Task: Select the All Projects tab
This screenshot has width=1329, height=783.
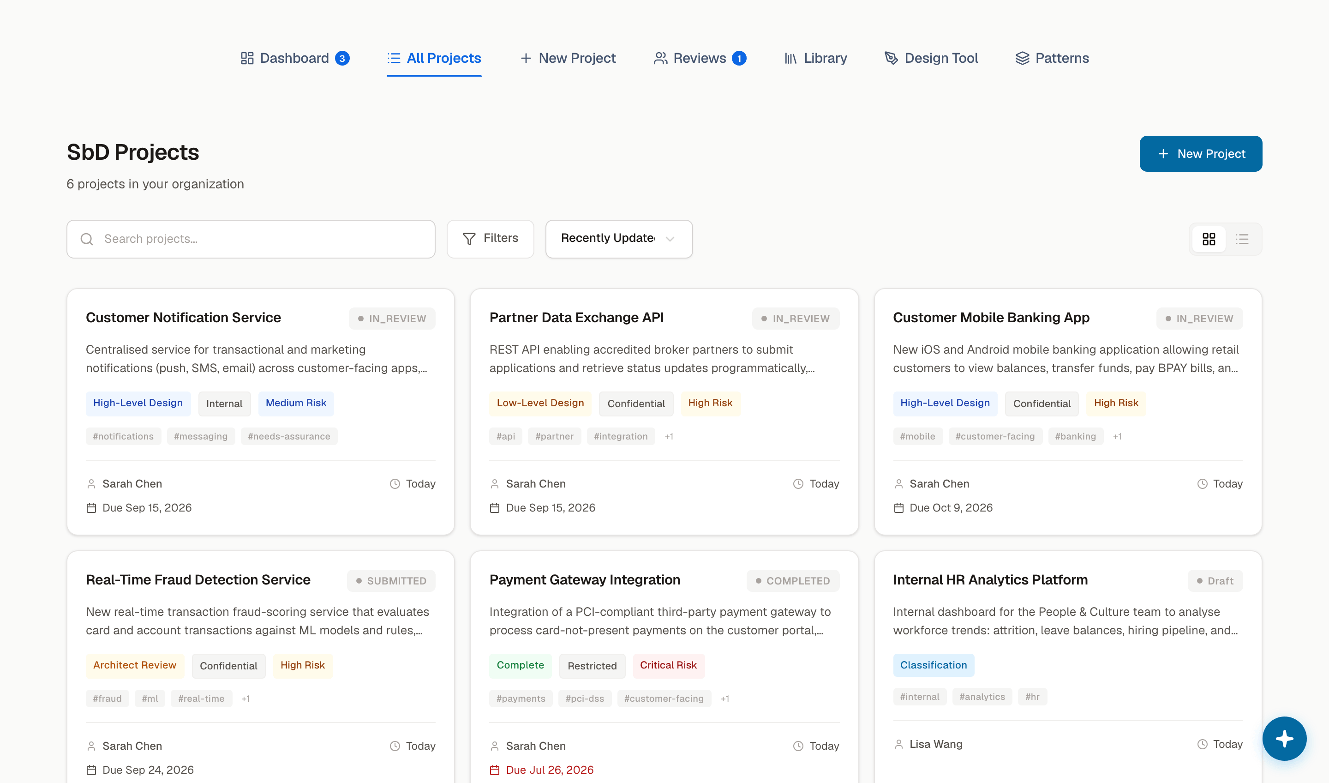Action: [x=433, y=58]
